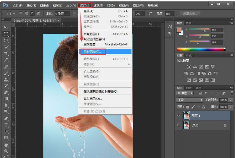Click the 图层 1 layer thumbnail
235x158 pixels.
[187, 115]
